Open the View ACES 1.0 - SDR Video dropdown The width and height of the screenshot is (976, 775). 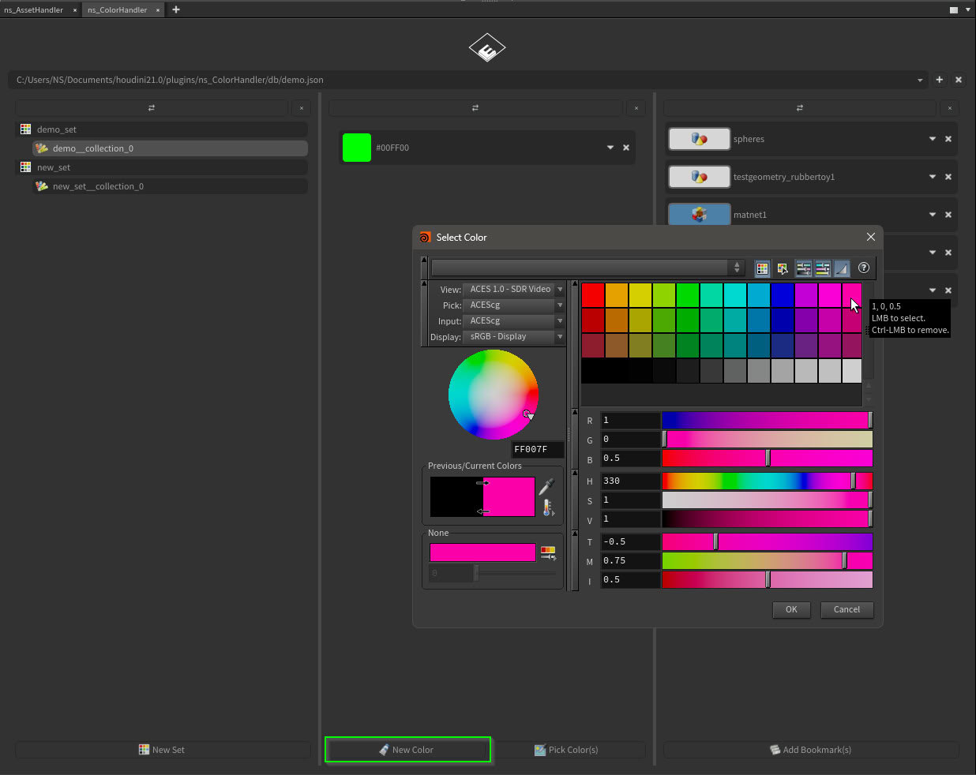tap(514, 290)
